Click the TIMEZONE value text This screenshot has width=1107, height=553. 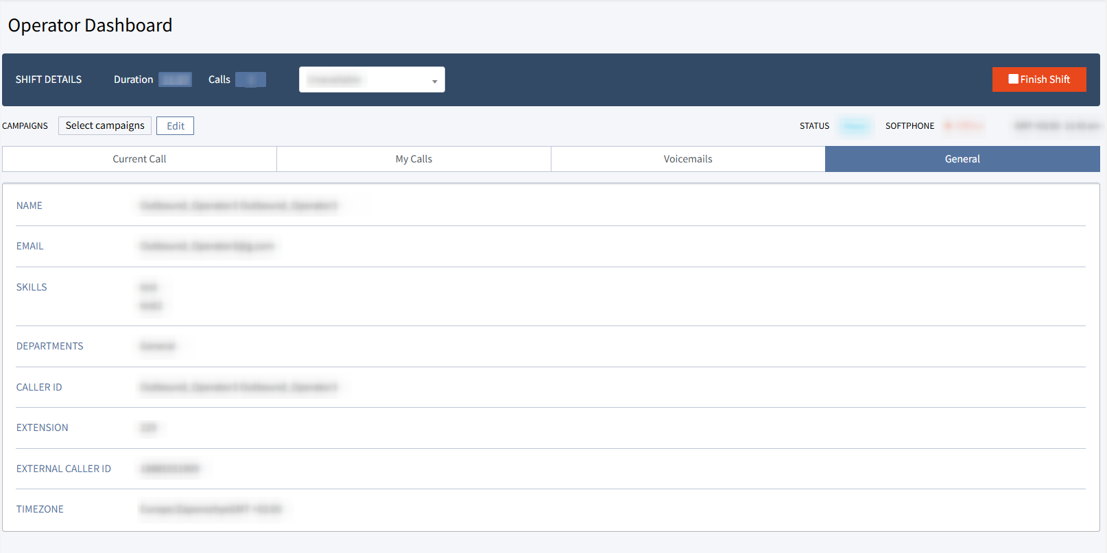click(211, 509)
